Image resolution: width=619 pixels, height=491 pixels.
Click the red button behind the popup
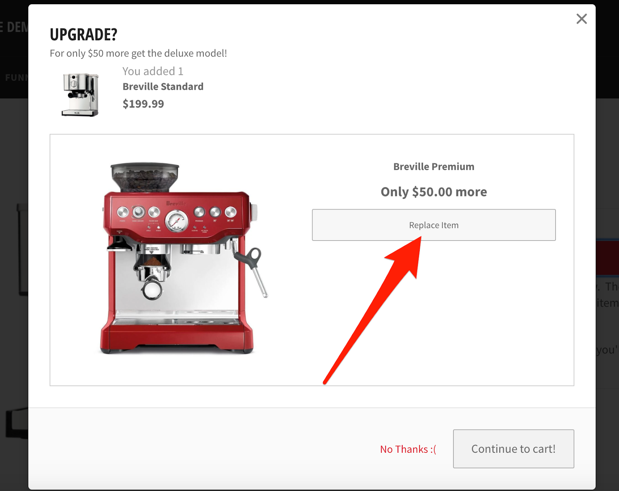pos(607,258)
